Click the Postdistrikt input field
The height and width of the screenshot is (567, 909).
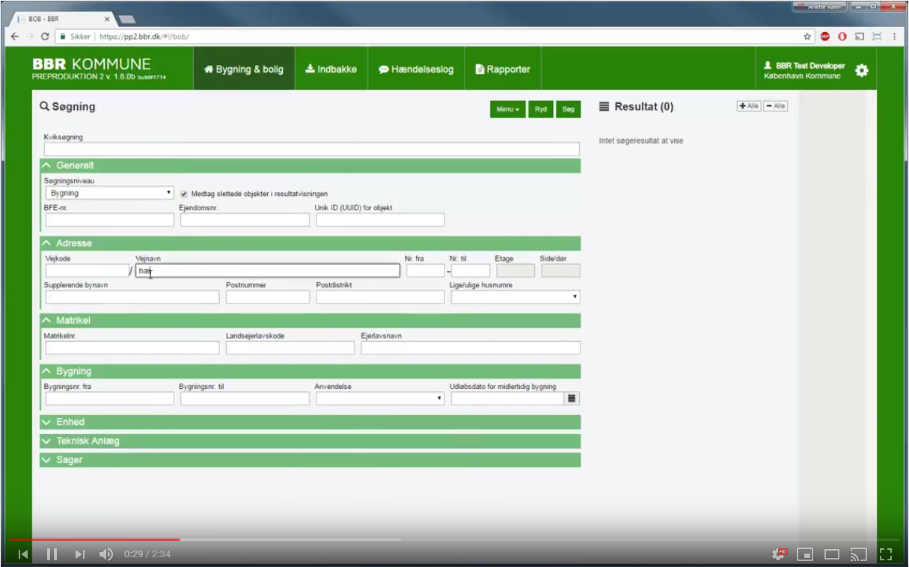(380, 297)
